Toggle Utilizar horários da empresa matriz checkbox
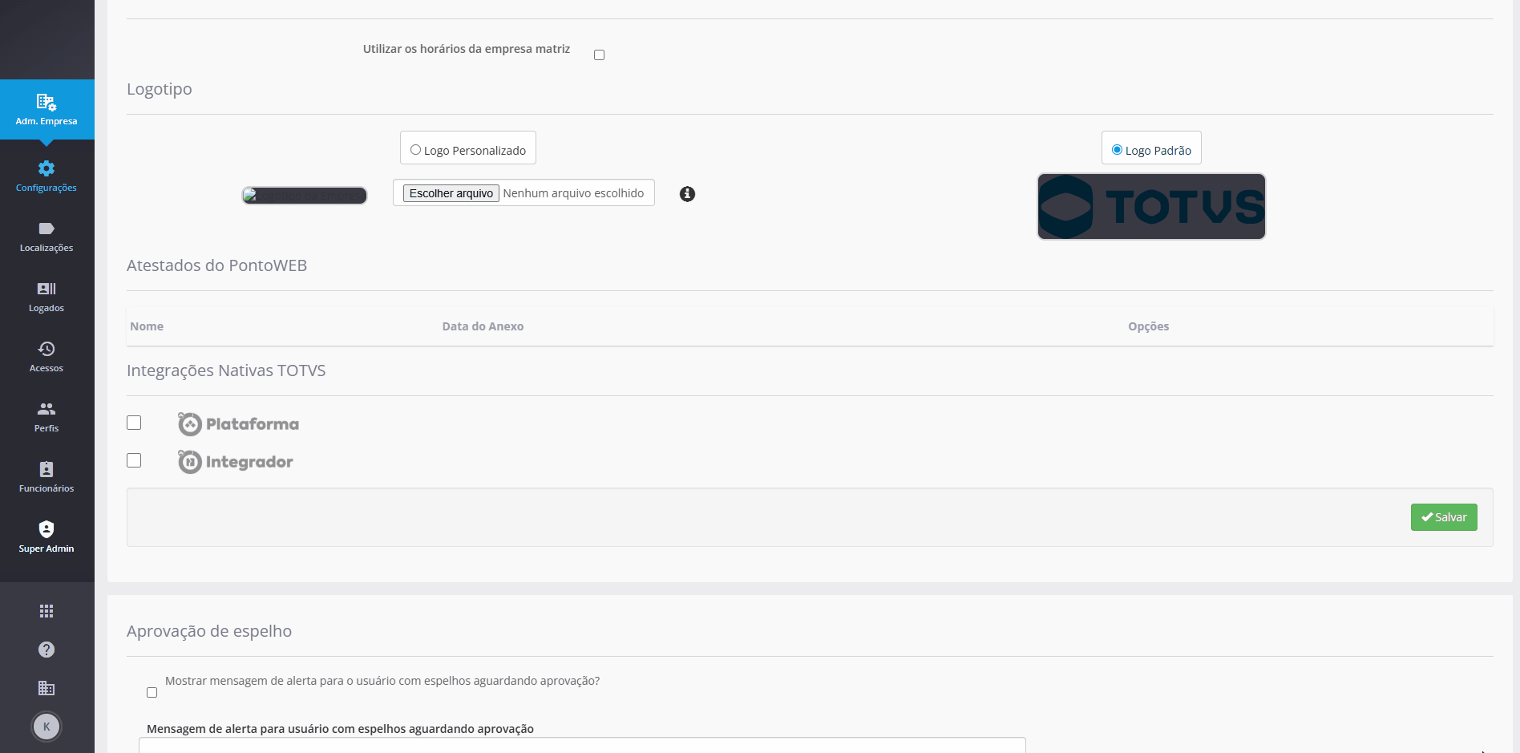 tap(599, 55)
